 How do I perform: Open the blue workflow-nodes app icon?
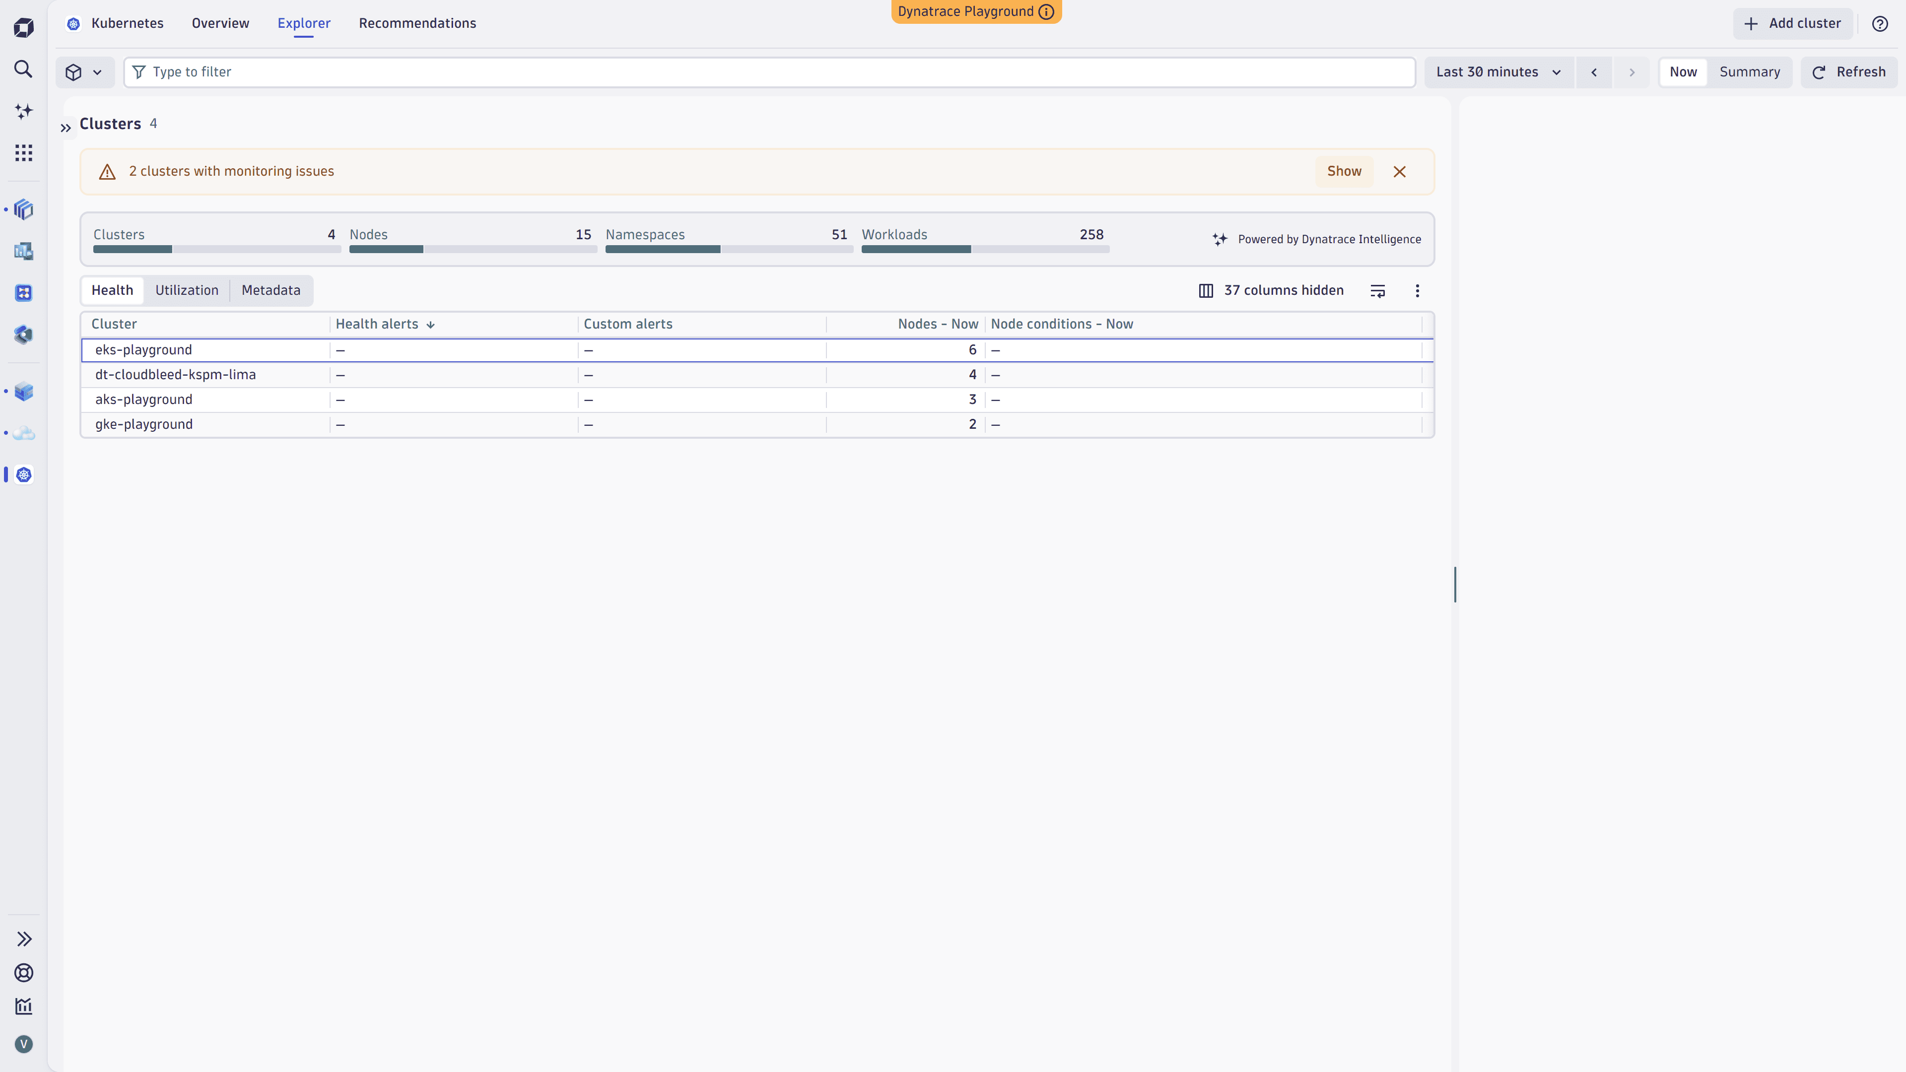(x=24, y=293)
